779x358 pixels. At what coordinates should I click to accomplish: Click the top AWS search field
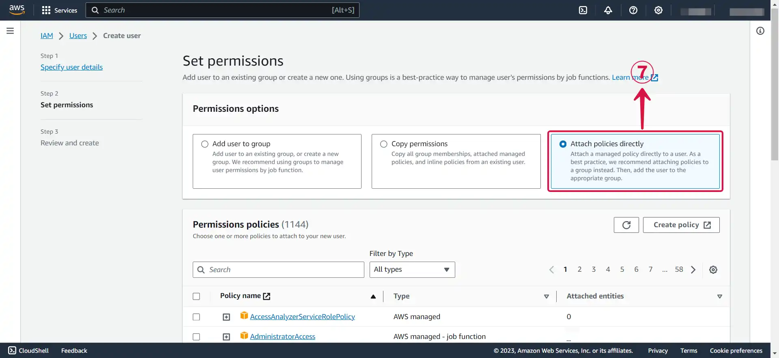coord(222,10)
